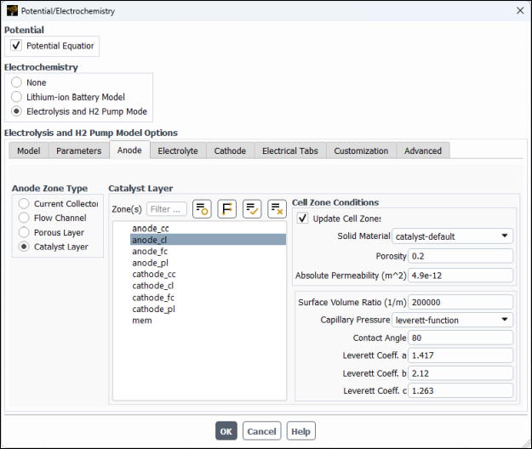Open the Capillary Pressure dropdown

point(452,320)
